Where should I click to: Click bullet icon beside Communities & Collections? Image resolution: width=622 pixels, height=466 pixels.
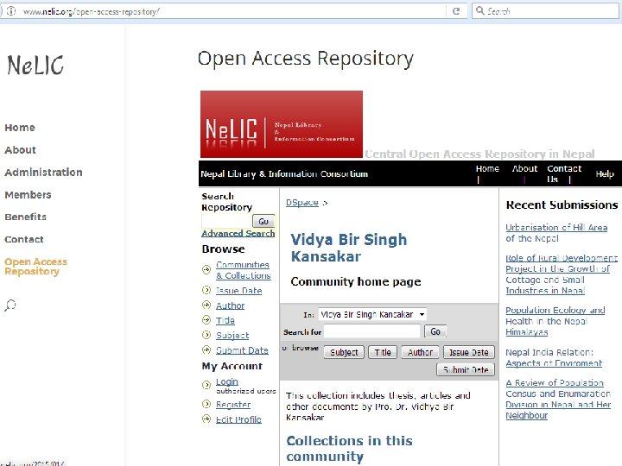pos(206,270)
